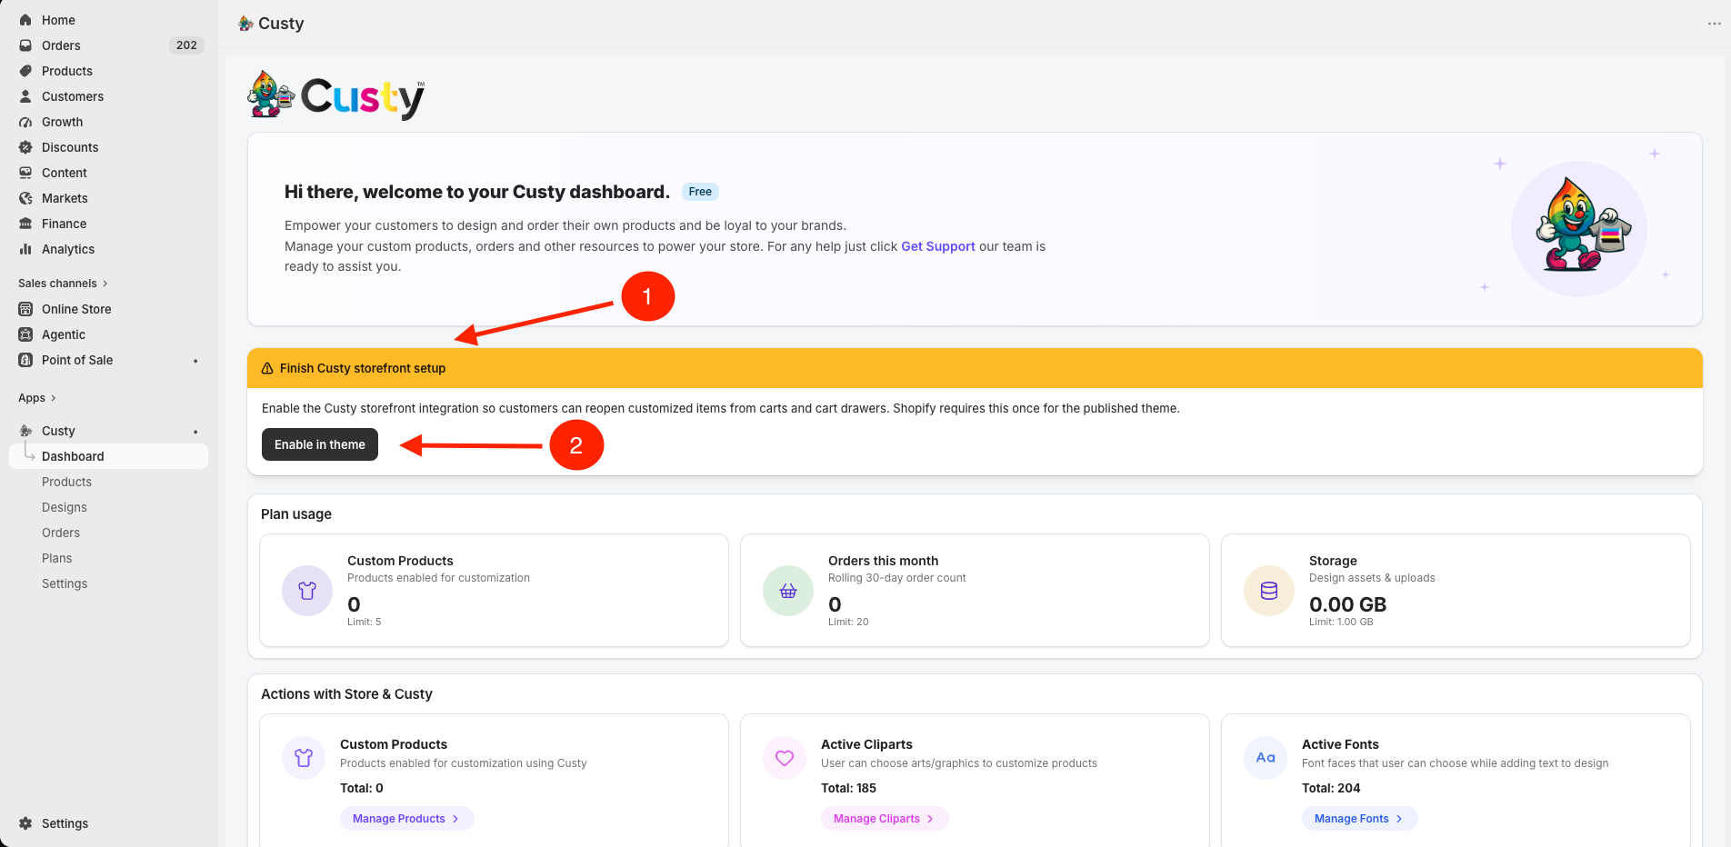Open Manage Cliparts
The width and height of the screenshot is (1731, 847).
[884, 819]
